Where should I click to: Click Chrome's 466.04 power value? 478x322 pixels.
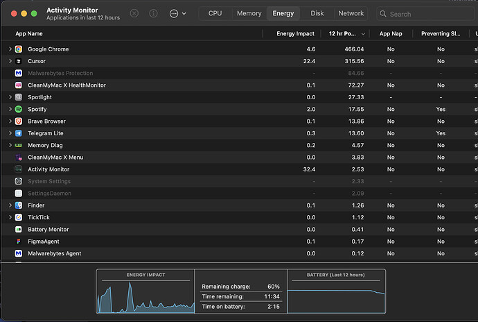point(354,49)
